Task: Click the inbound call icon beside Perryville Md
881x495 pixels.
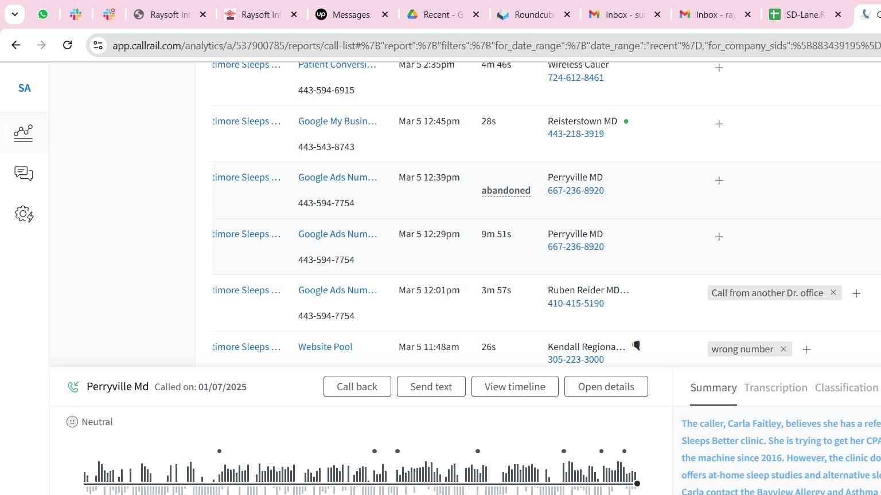Action: coord(73,387)
